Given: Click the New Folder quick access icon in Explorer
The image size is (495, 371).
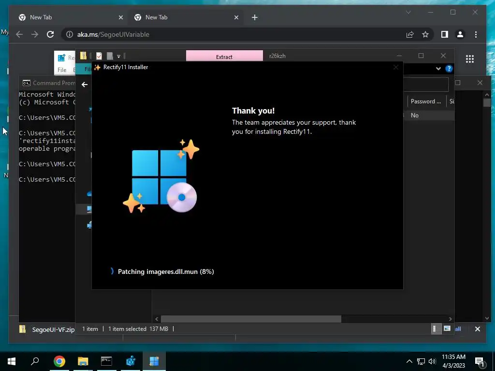Looking at the screenshot, I should point(110,56).
